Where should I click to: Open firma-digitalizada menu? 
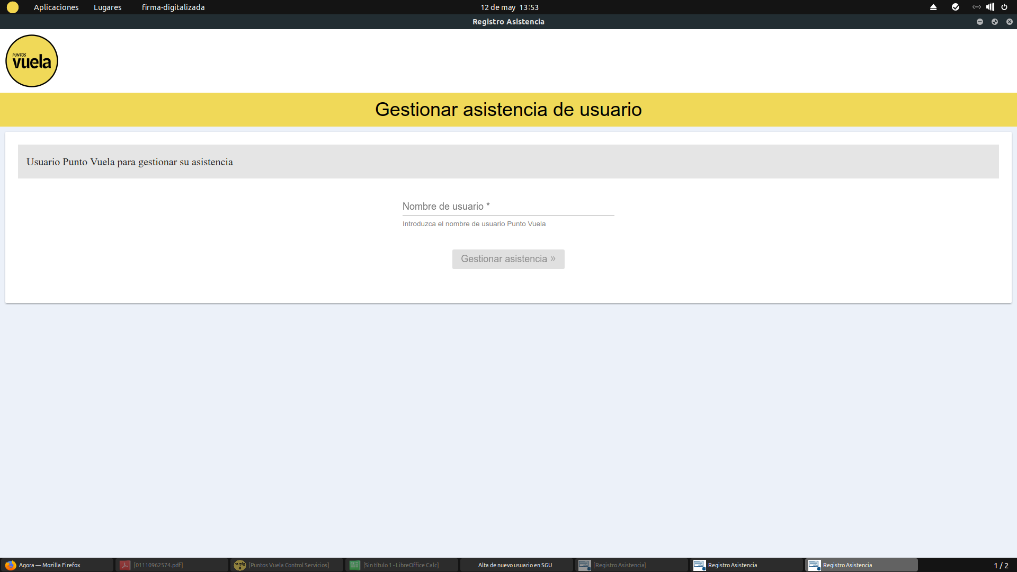click(173, 7)
